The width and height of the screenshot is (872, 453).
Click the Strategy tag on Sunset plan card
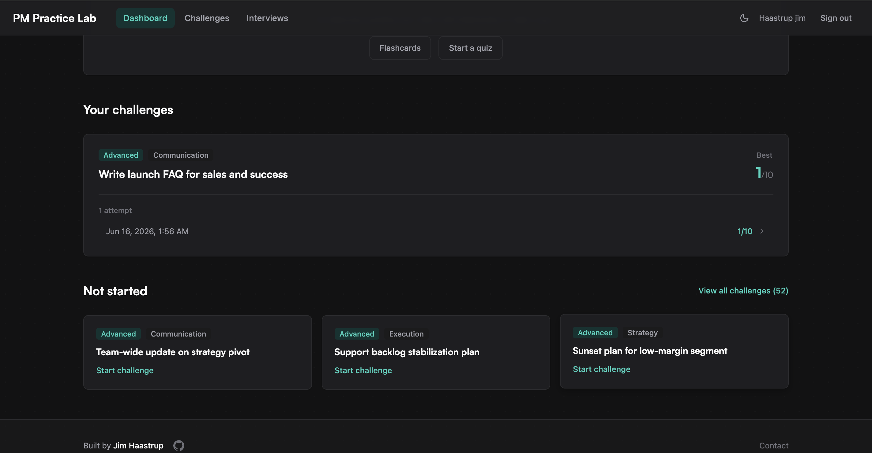click(x=642, y=333)
